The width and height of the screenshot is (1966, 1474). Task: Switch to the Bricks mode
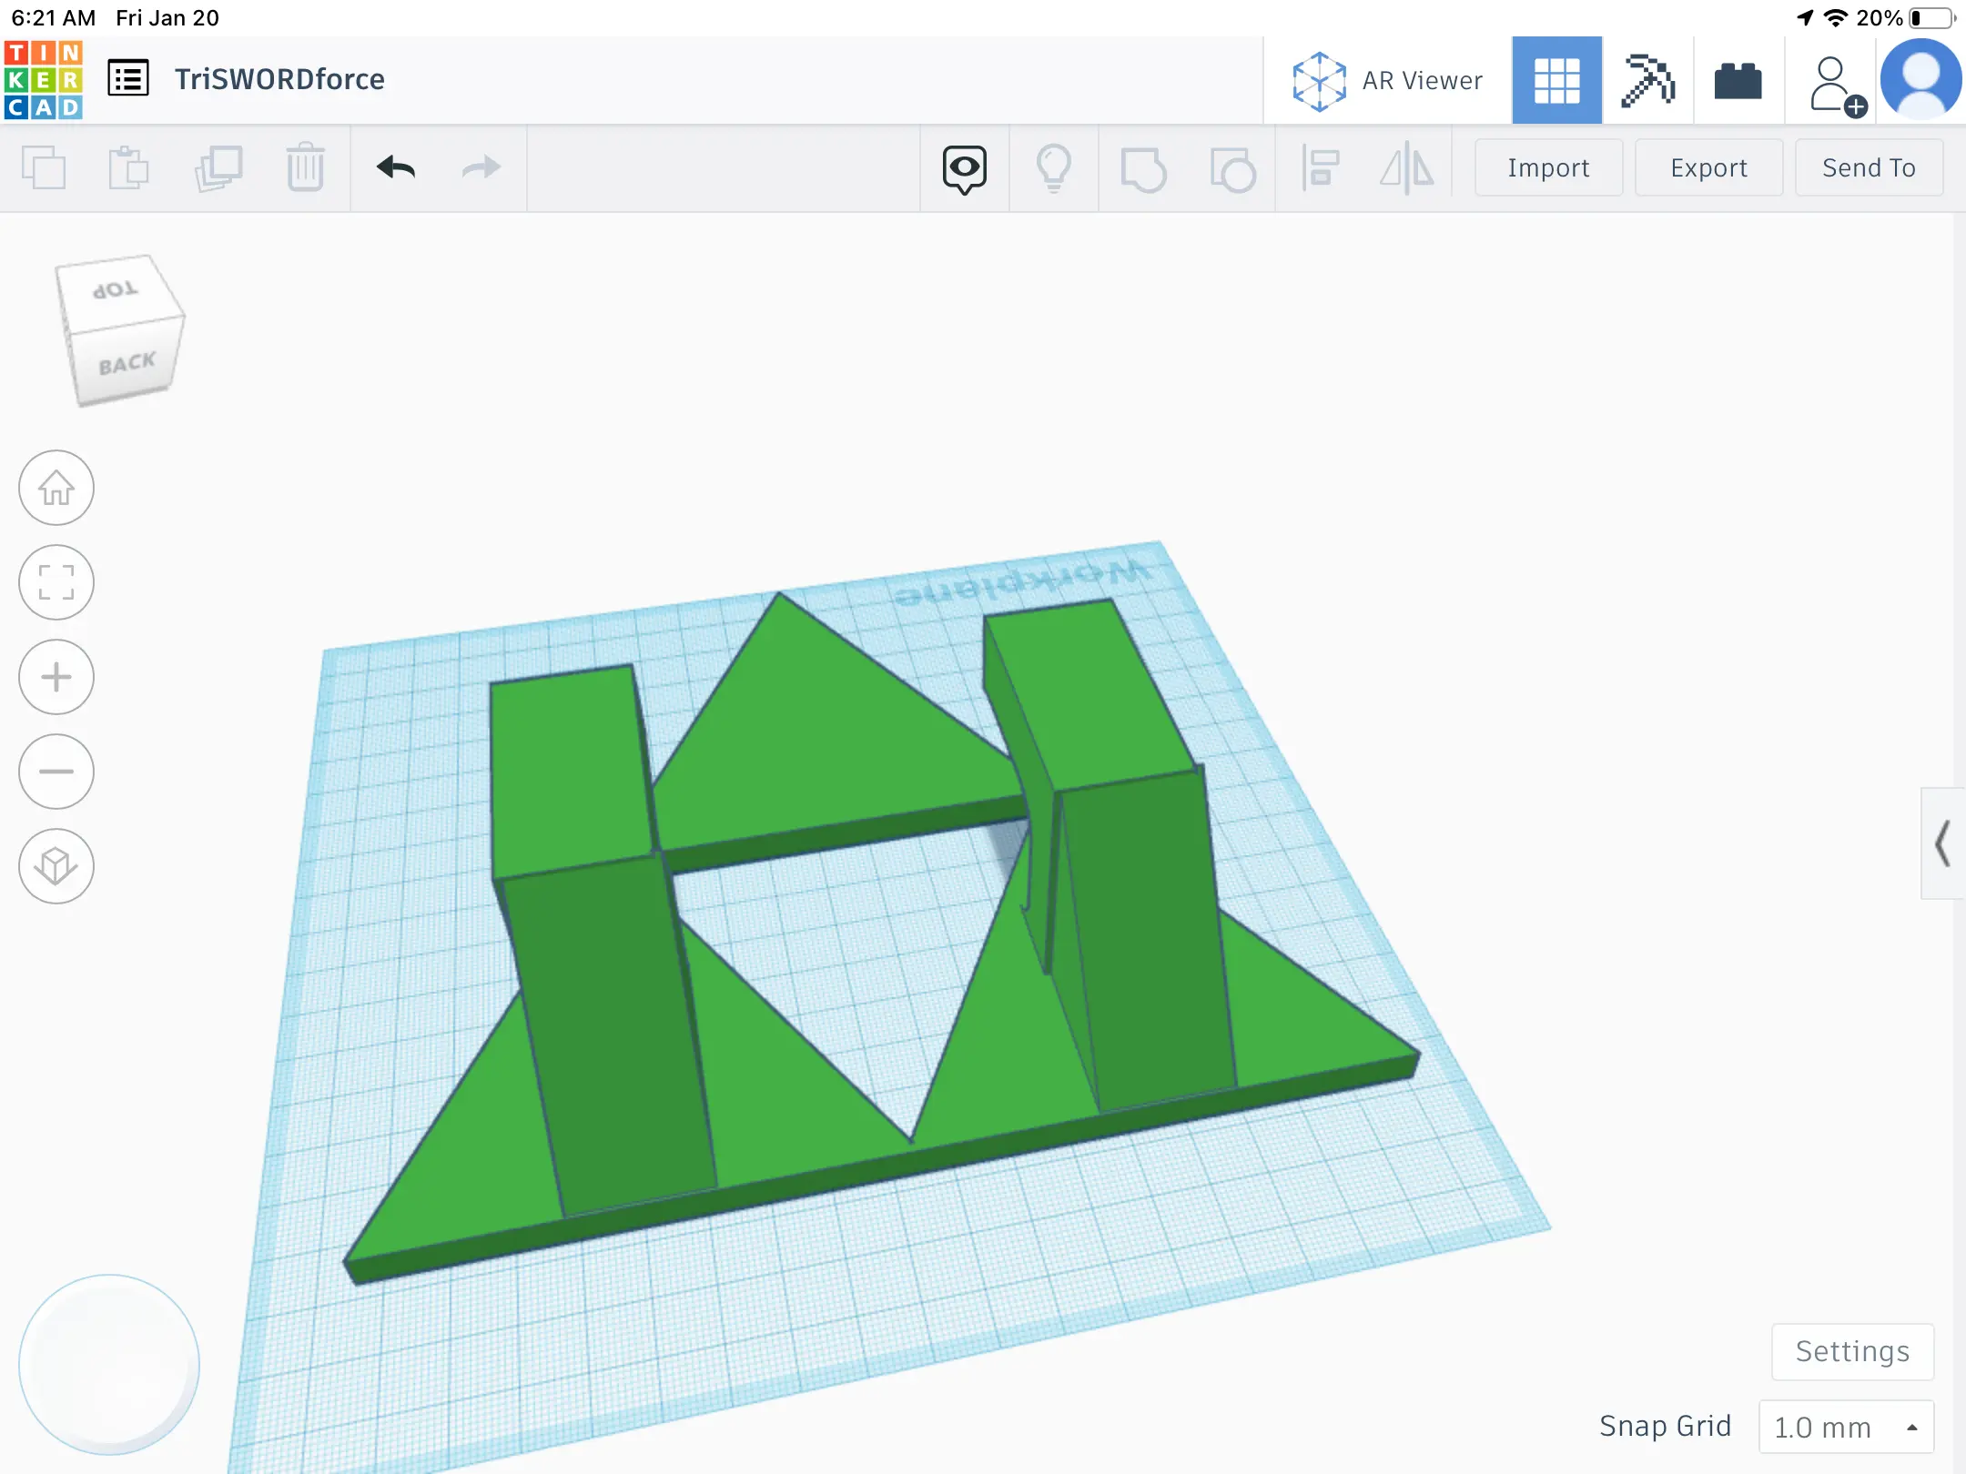(1738, 81)
